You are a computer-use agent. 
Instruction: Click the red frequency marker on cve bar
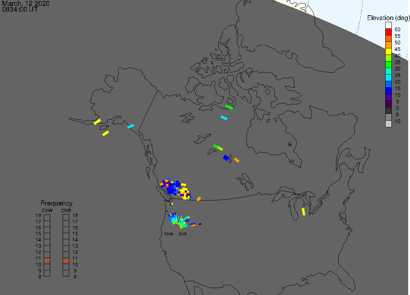(66, 260)
